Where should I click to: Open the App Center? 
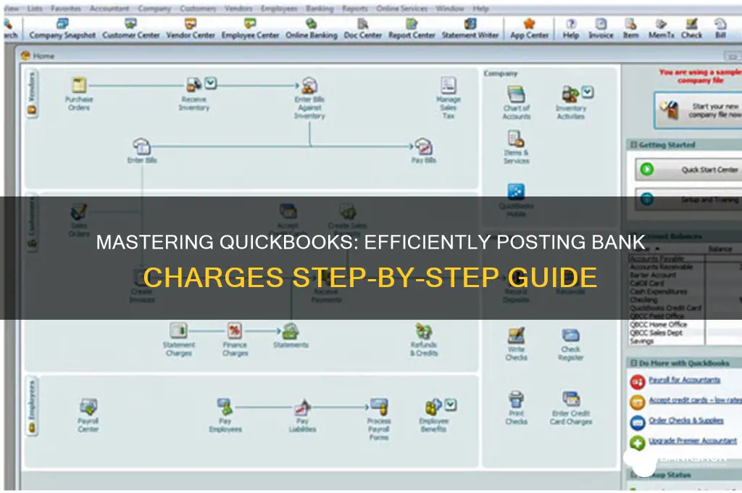[529, 29]
